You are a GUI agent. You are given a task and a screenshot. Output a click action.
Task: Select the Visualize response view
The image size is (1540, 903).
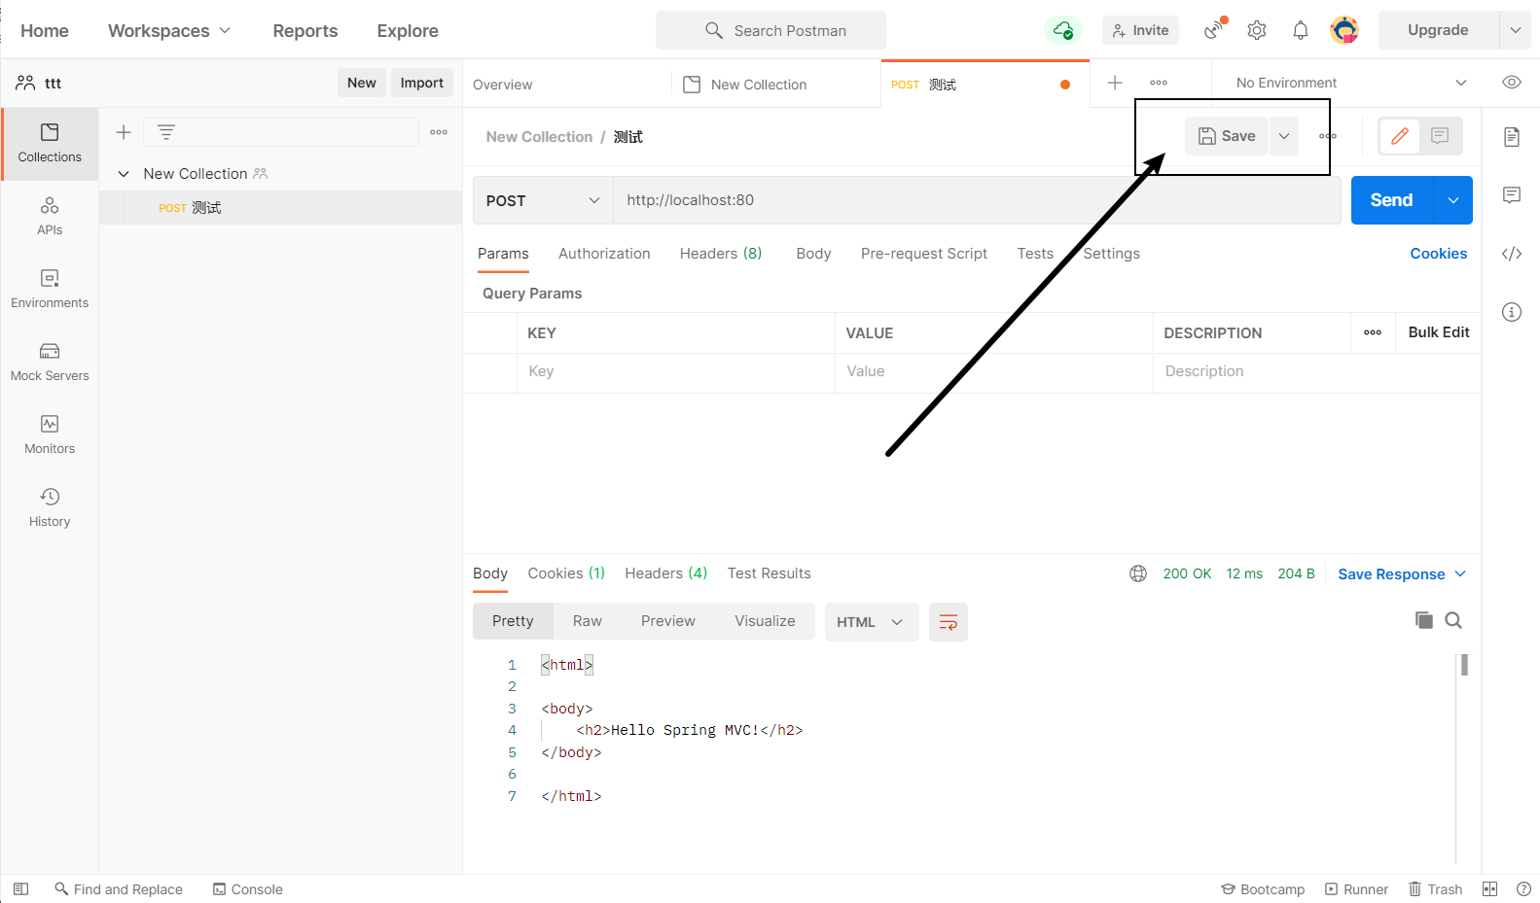click(x=765, y=621)
